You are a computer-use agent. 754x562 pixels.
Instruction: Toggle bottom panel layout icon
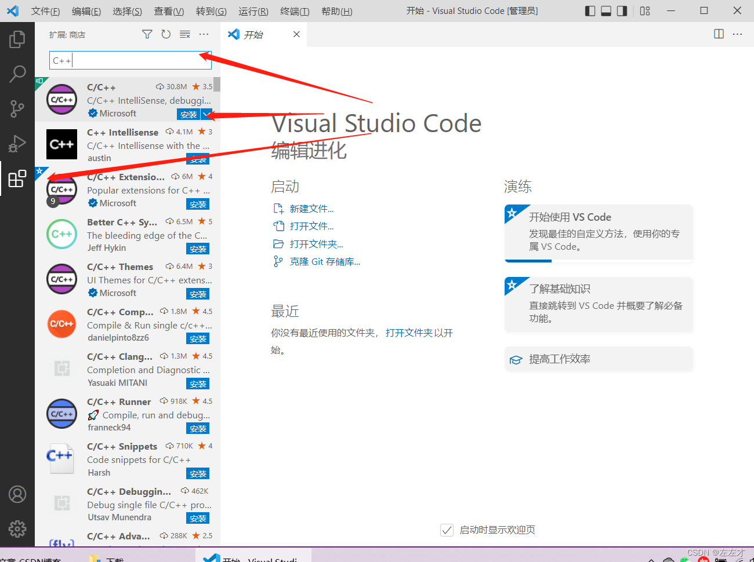pyautogui.click(x=606, y=11)
